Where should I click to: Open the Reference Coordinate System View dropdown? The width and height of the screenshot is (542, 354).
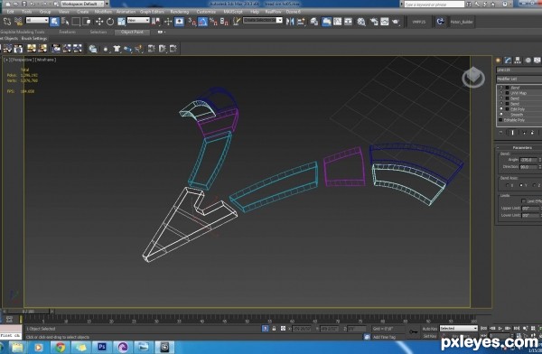tap(138, 20)
